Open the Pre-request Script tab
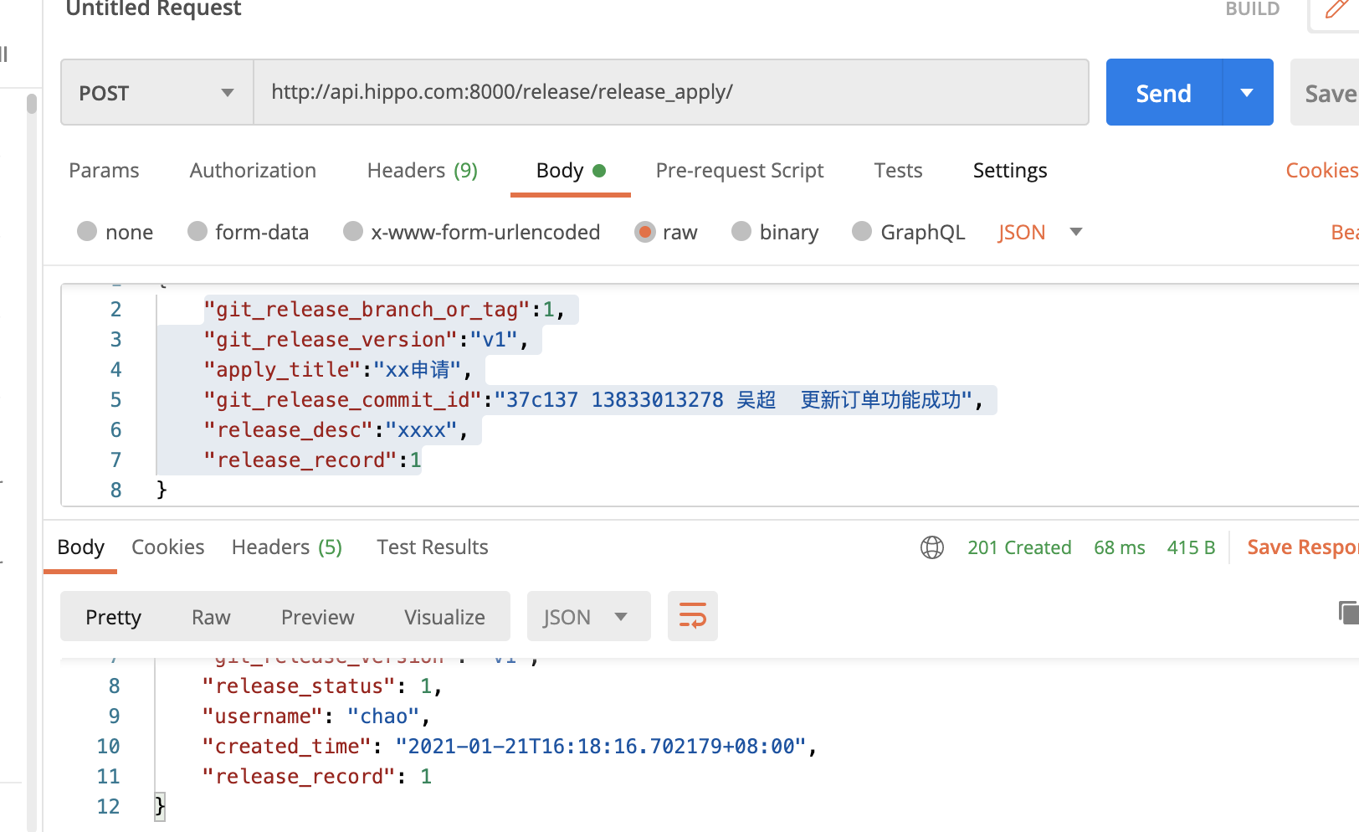The height and width of the screenshot is (832, 1359). tap(740, 171)
